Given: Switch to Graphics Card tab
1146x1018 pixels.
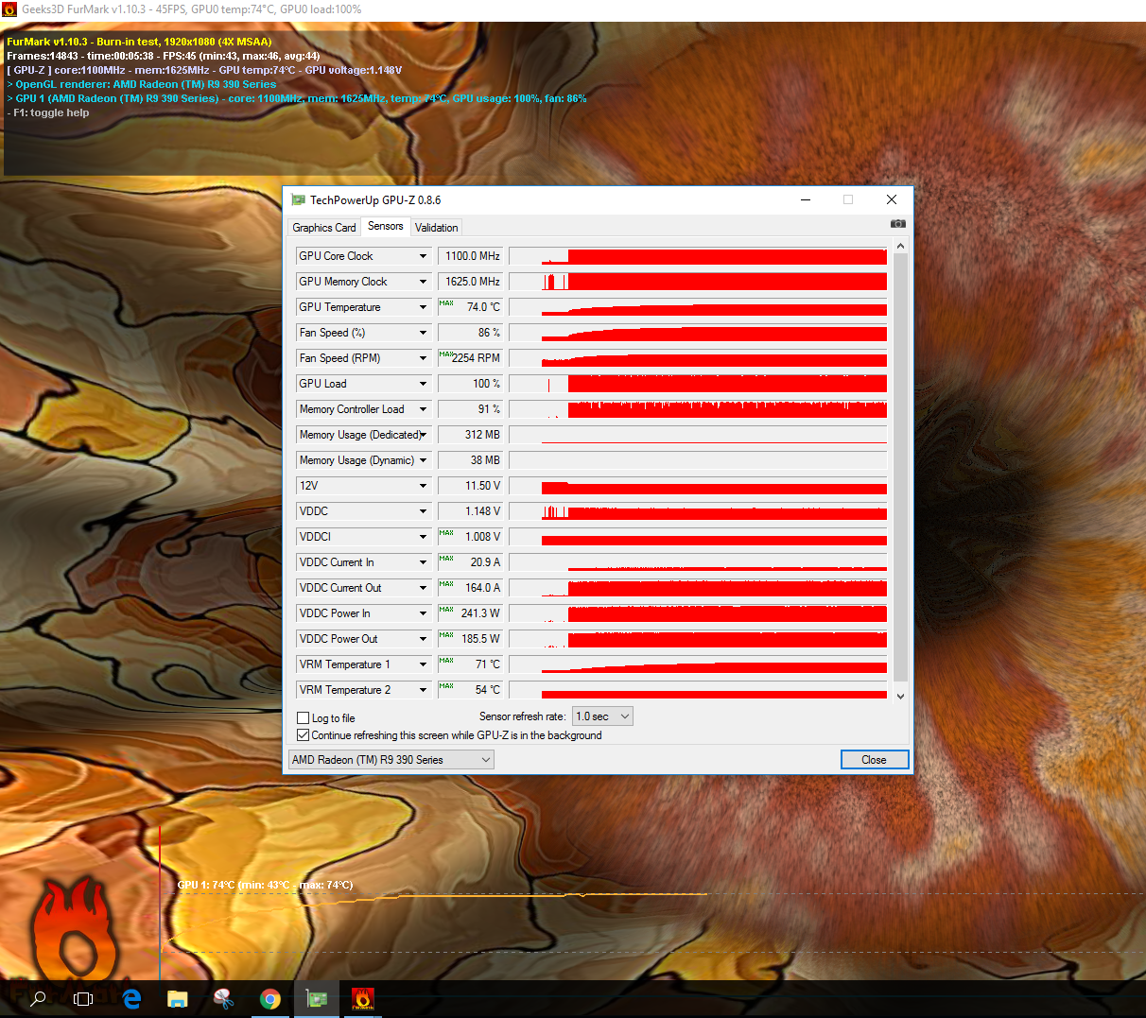Looking at the screenshot, I should tap(324, 228).
